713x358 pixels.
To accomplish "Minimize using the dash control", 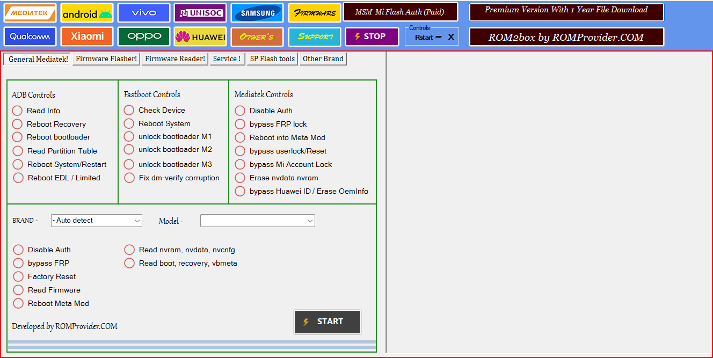I will tap(439, 37).
